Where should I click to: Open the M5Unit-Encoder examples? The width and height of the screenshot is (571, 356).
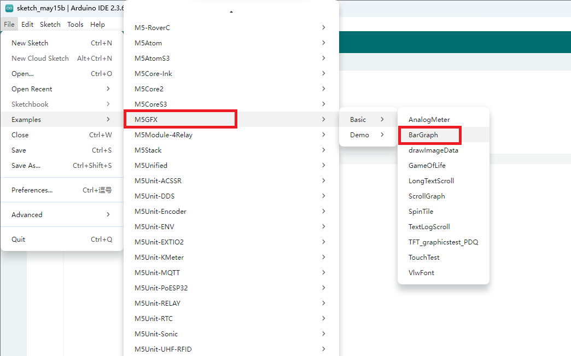[231, 211]
